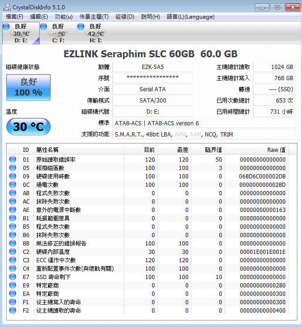Click status orb for attribute C3 ECC row
Image resolution: width=302 pixels, height=327 pixels.
pyautogui.click(x=13, y=260)
